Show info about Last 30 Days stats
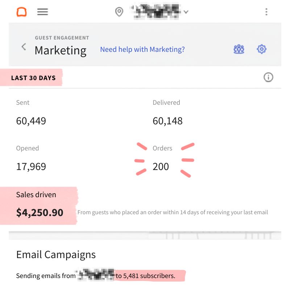This screenshot has height=290, width=290. point(268,77)
